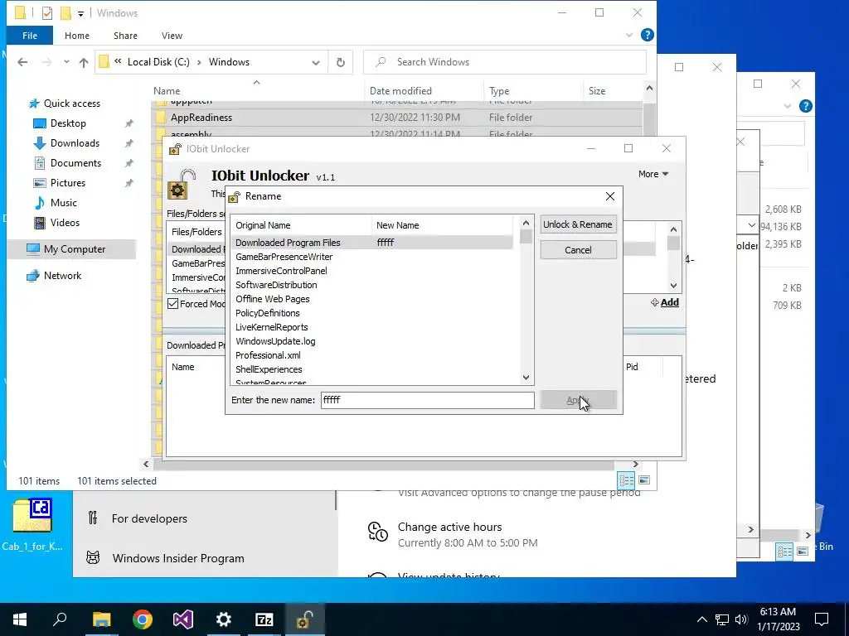Expand address bar history dropdown
Screen dimensions: 849x636
click(x=316, y=63)
